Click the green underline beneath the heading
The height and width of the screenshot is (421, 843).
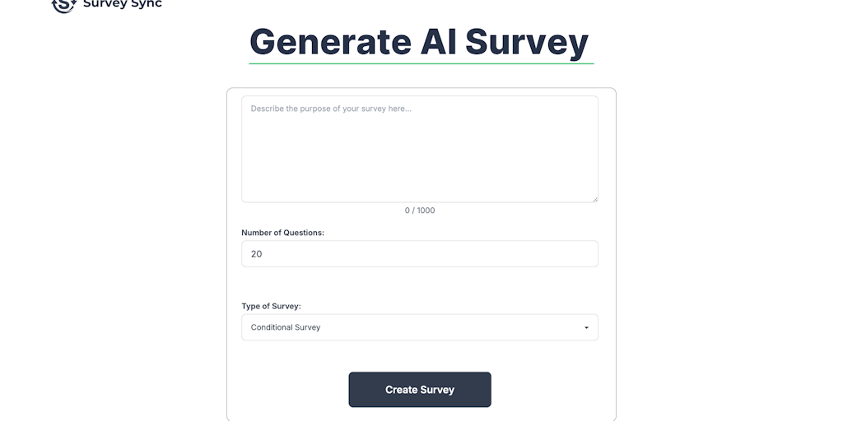421,62
